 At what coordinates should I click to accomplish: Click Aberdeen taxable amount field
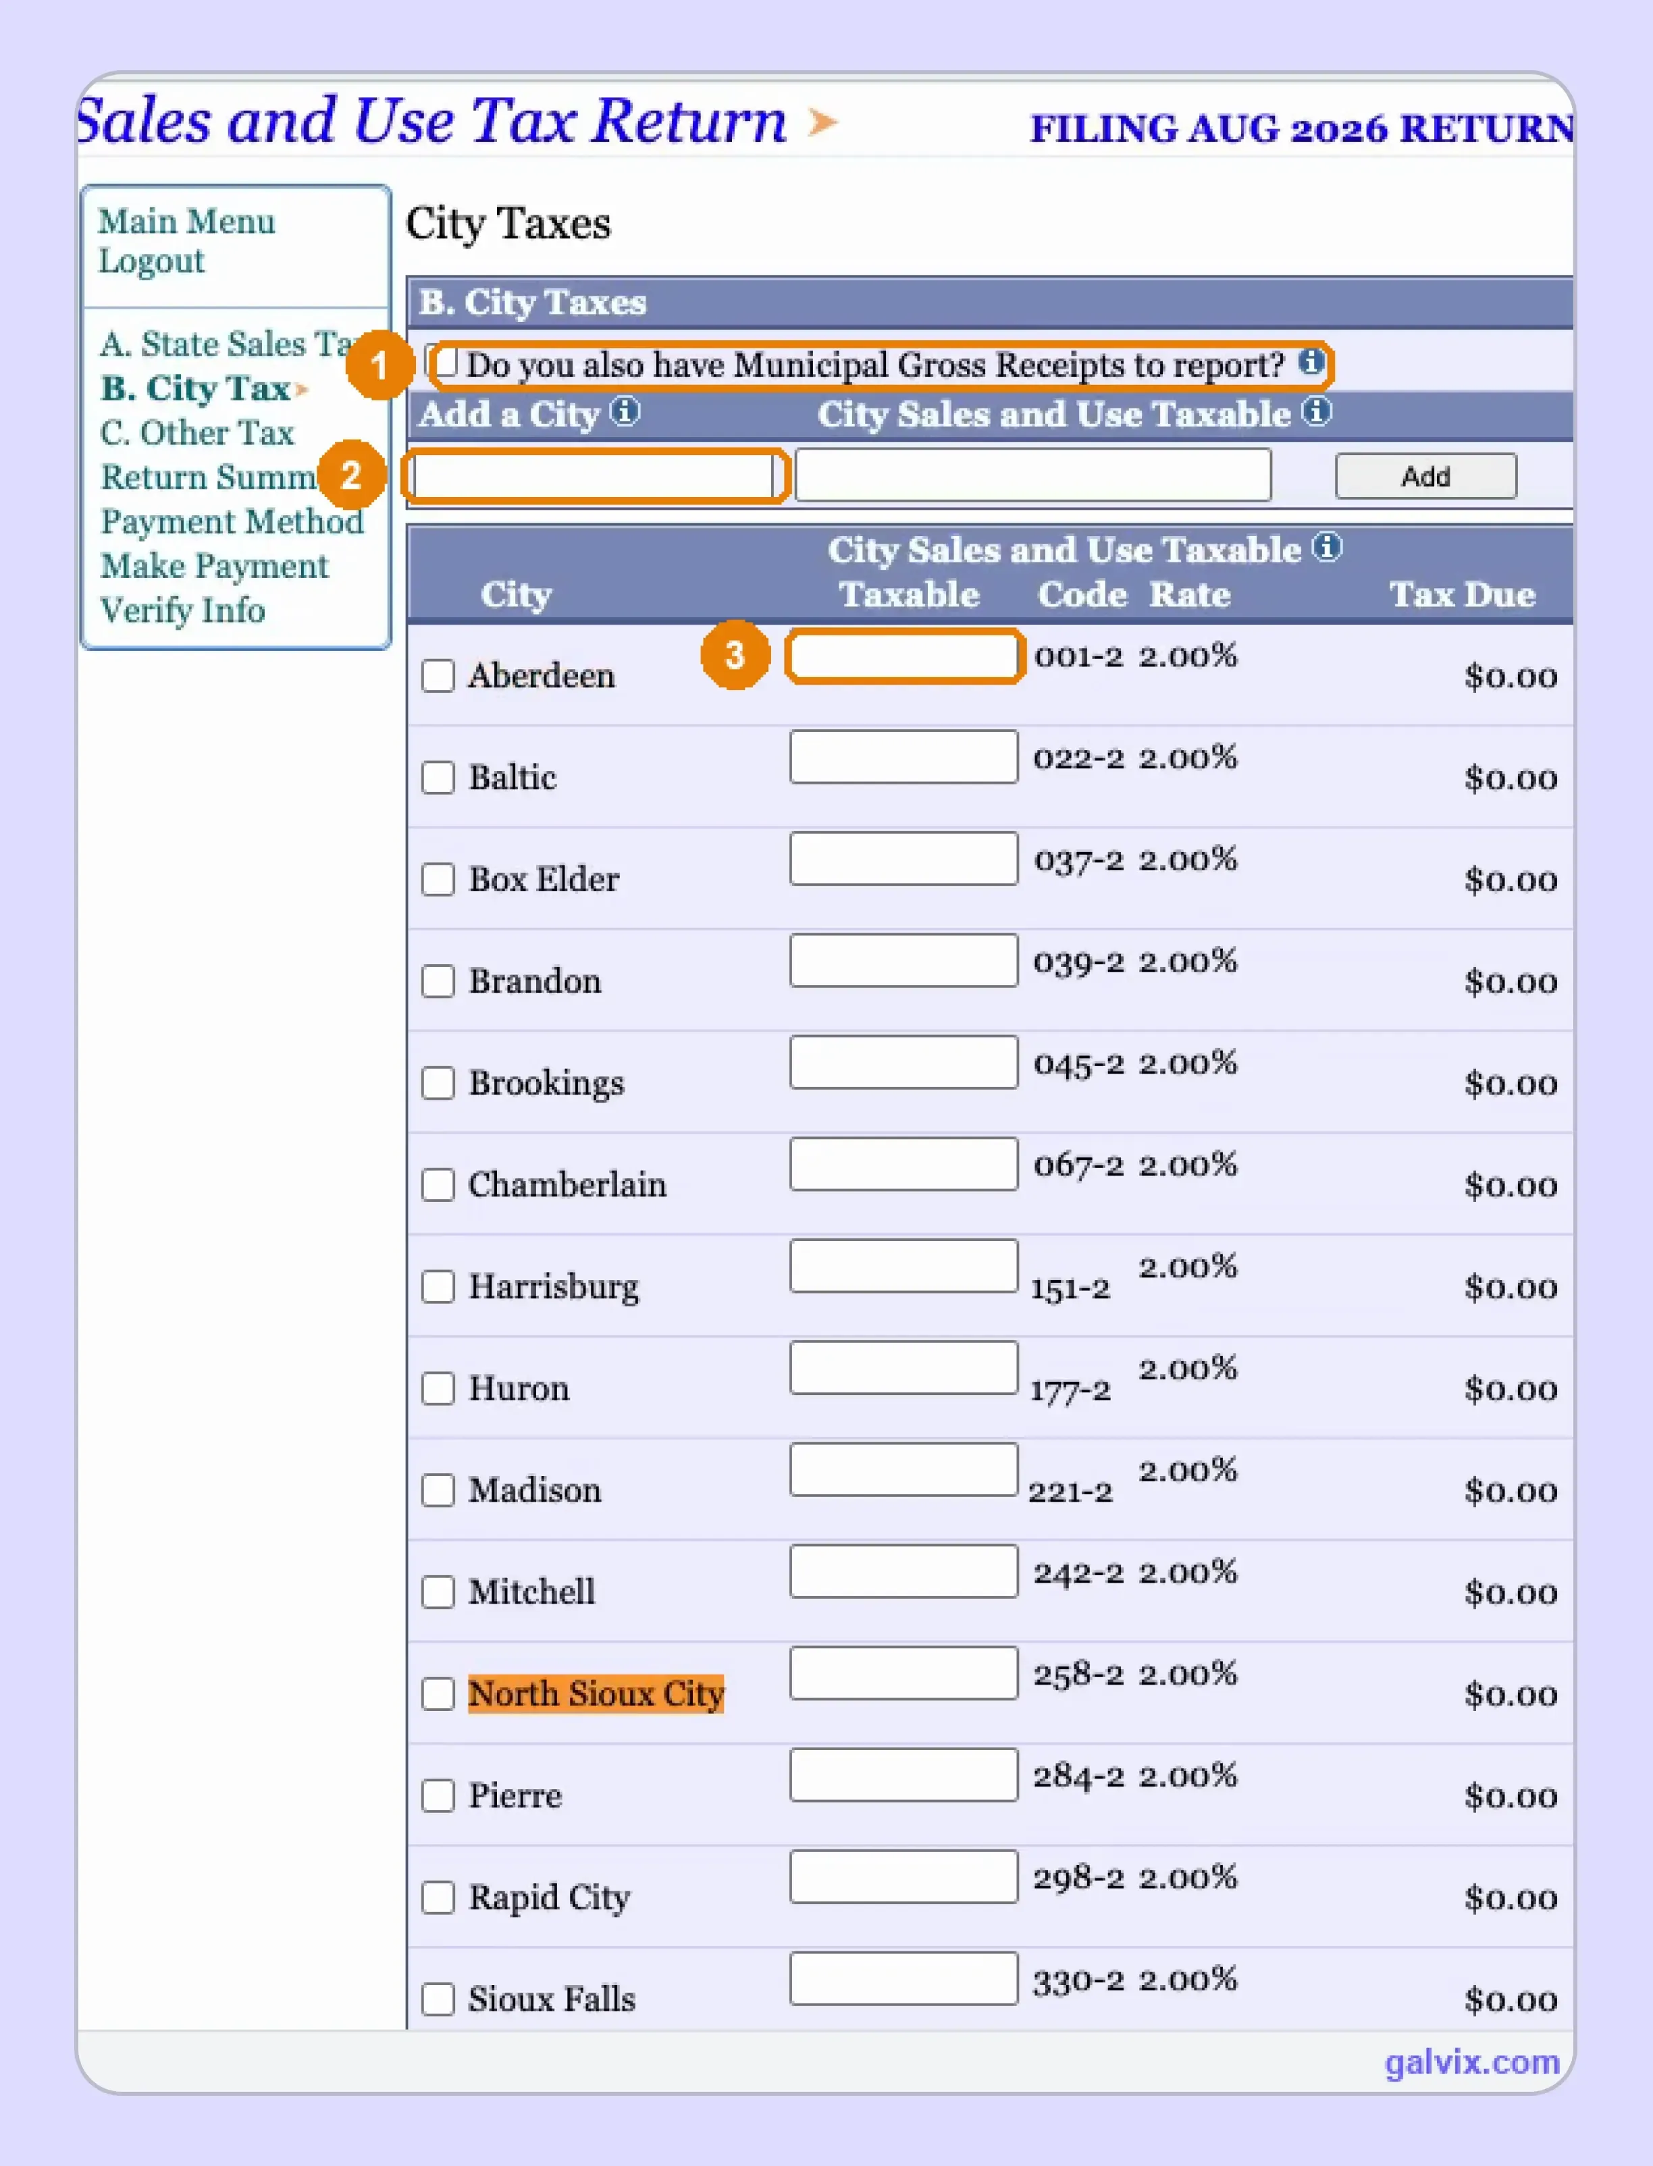tap(903, 656)
